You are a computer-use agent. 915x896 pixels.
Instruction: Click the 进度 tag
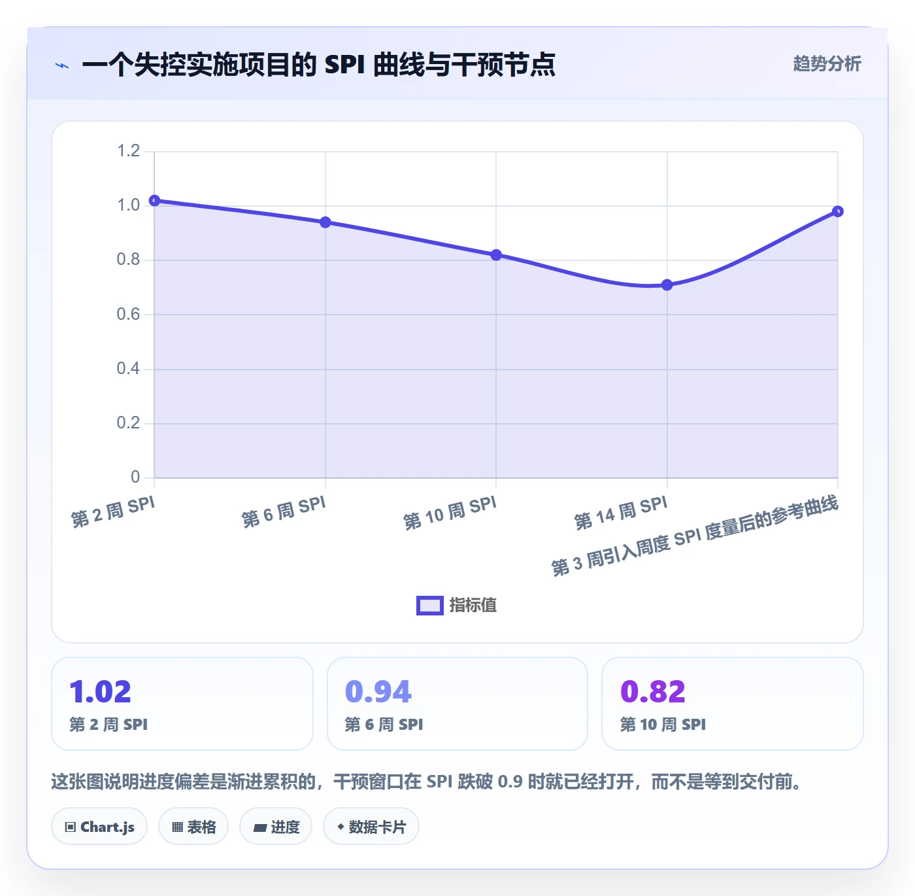click(276, 827)
